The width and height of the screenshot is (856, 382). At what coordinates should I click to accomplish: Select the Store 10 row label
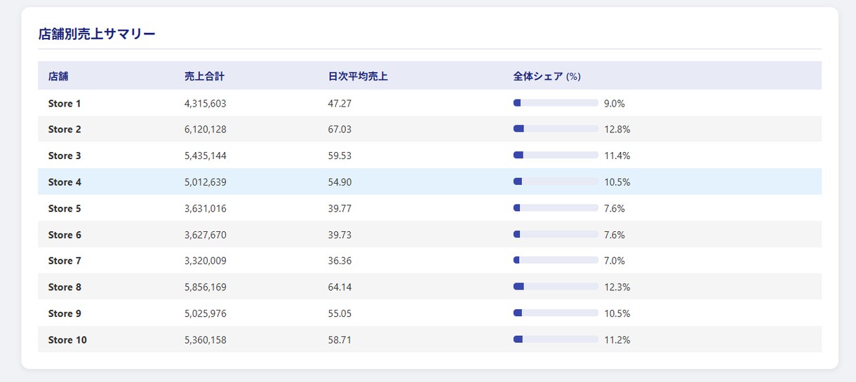67,339
